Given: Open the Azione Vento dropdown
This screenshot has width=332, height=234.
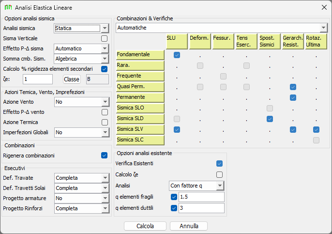Looking at the screenshot, I should [x=105, y=102].
